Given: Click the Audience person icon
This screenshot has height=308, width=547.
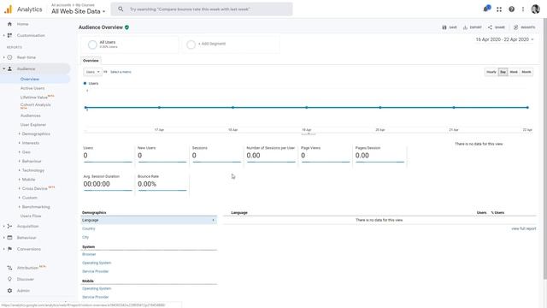Looking at the screenshot, I should point(9,68).
